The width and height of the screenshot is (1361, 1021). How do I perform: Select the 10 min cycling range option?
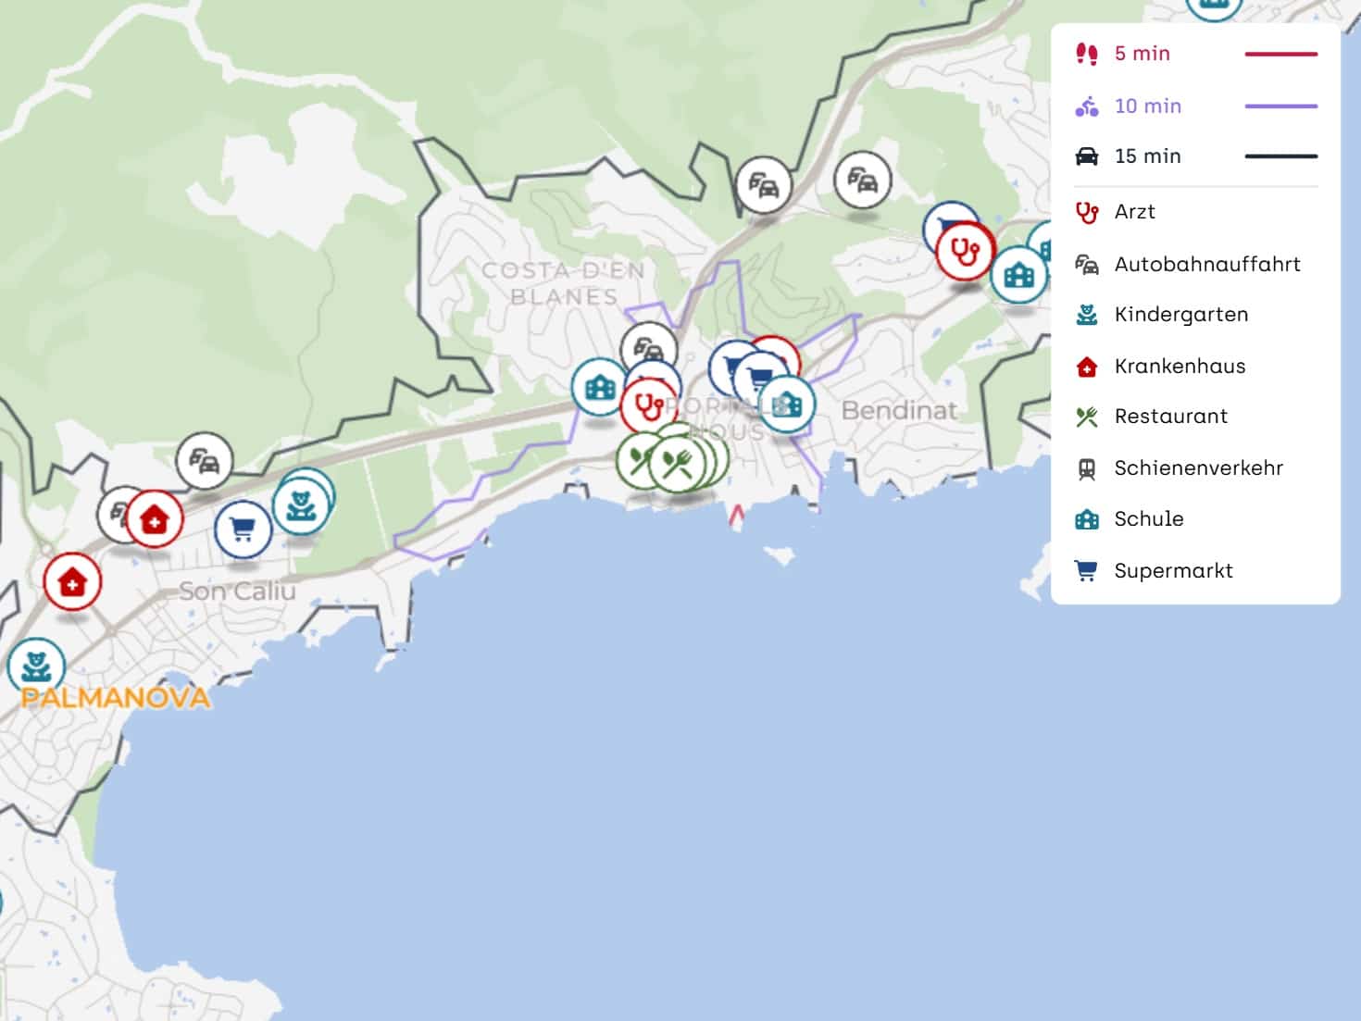click(1147, 106)
